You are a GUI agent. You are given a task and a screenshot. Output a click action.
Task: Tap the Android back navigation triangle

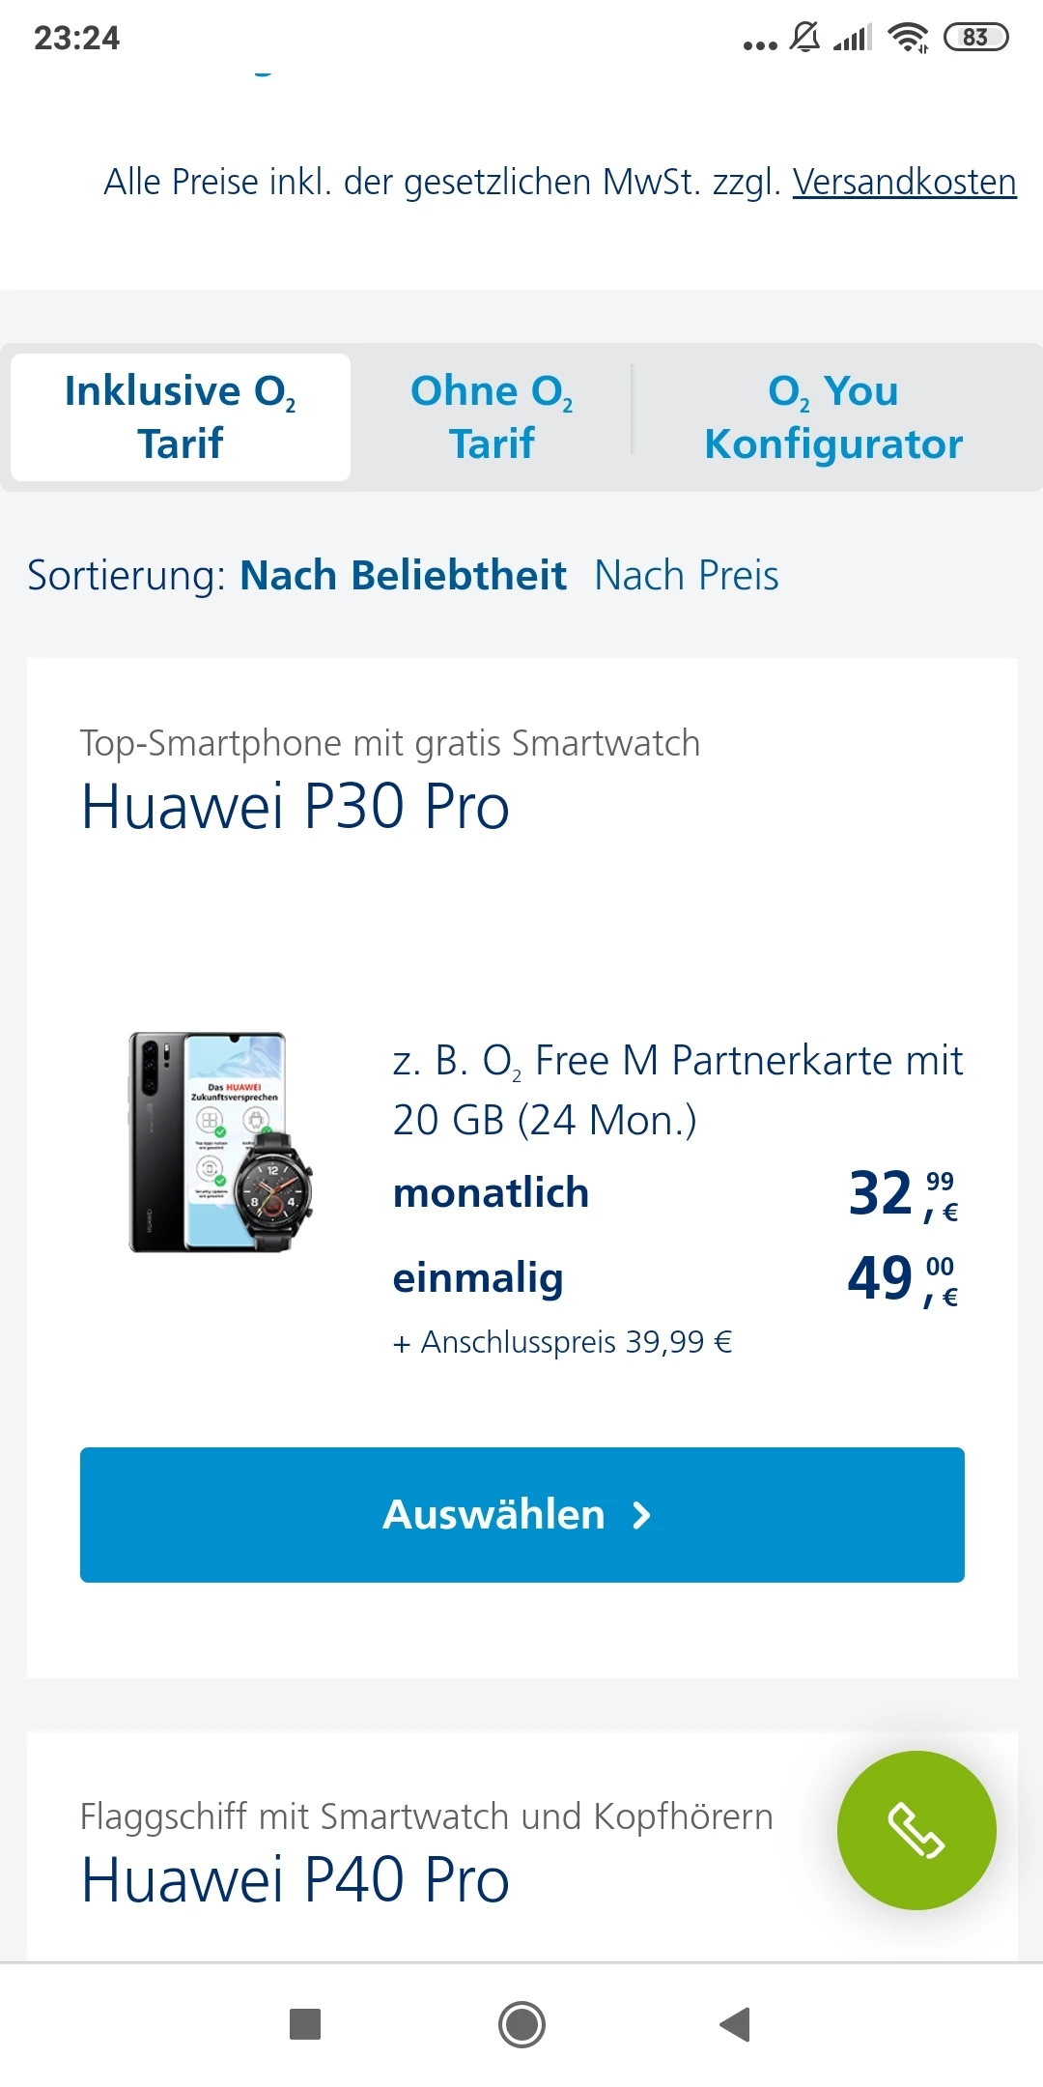coord(736,2023)
